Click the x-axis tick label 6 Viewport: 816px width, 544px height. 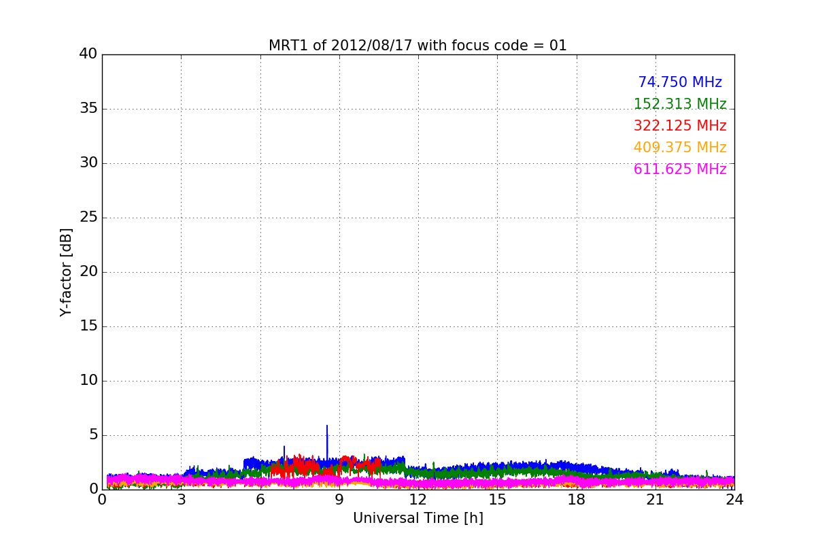[260, 500]
